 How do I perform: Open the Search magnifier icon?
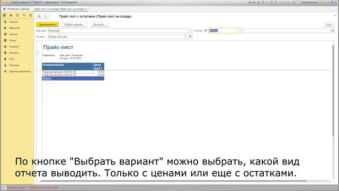[24, 15]
